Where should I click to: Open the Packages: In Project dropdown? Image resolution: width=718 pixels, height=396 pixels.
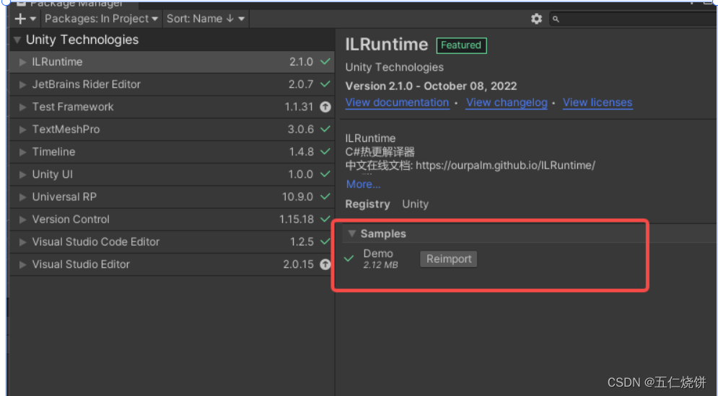(101, 19)
